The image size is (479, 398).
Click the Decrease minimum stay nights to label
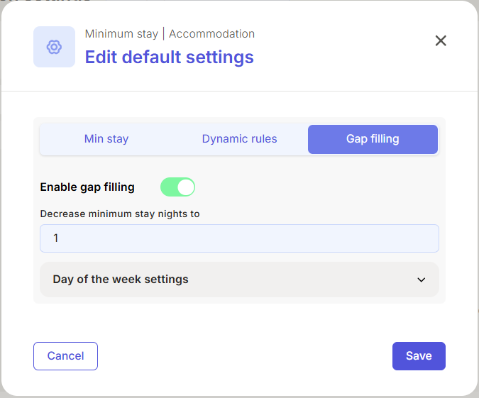(120, 214)
